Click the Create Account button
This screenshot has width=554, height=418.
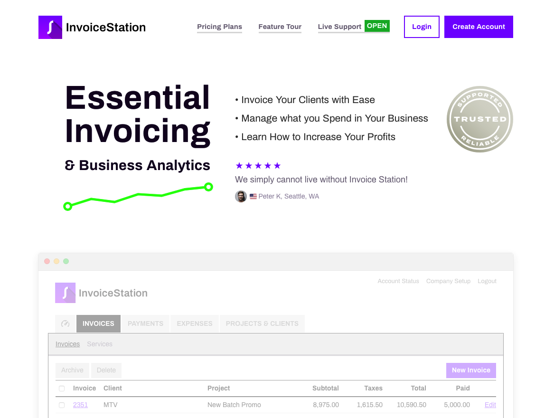[479, 27]
